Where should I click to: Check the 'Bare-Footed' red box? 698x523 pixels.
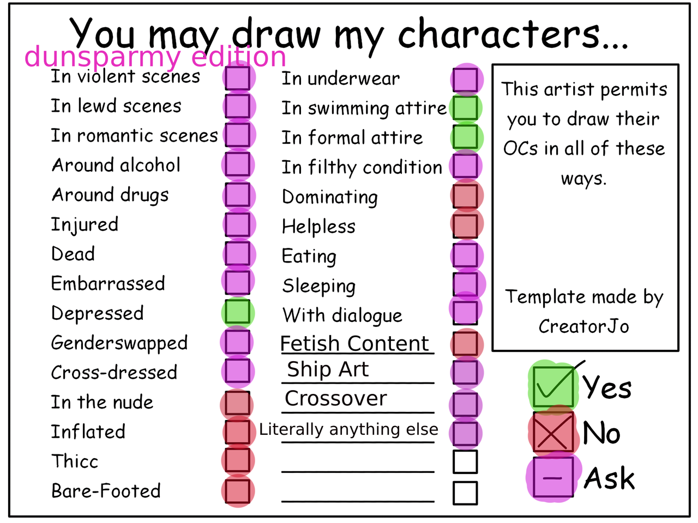[x=238, y=490]
